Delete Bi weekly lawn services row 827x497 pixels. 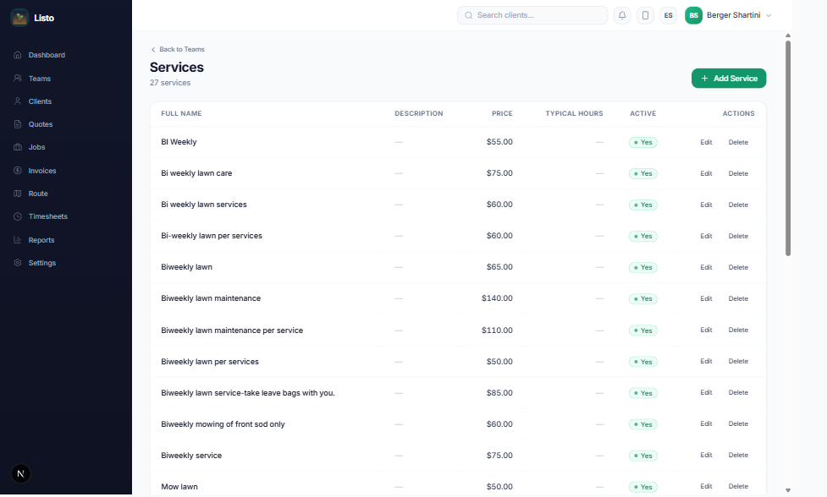[x=738, y=205]
